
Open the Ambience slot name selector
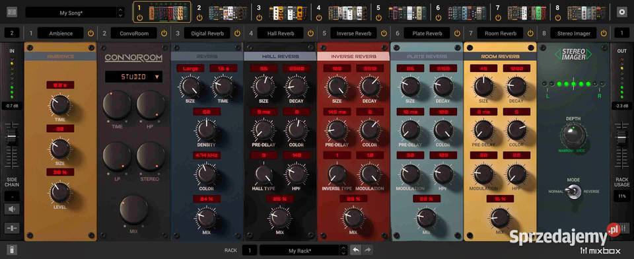[x=61, y=33]
